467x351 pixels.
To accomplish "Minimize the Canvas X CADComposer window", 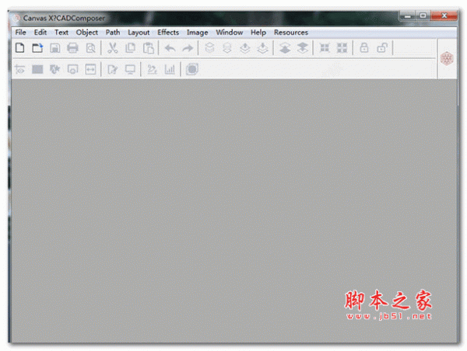I will pyautogui.click(x=407, y=16).
